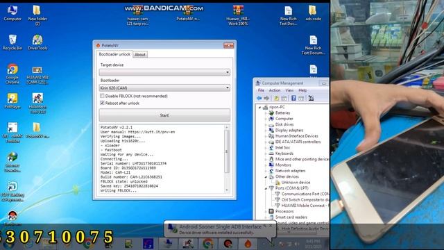The height and width of the screenshot is (250, 444).
Task: Click 'Serial number' line in log
Action: pos(133,164)
